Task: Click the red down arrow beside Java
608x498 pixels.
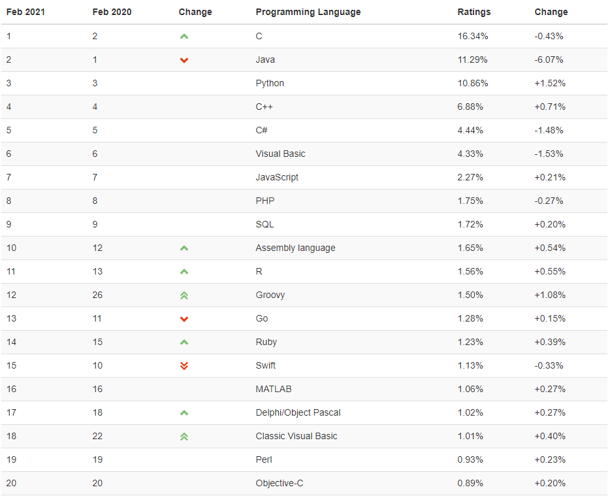Action: 184,60
